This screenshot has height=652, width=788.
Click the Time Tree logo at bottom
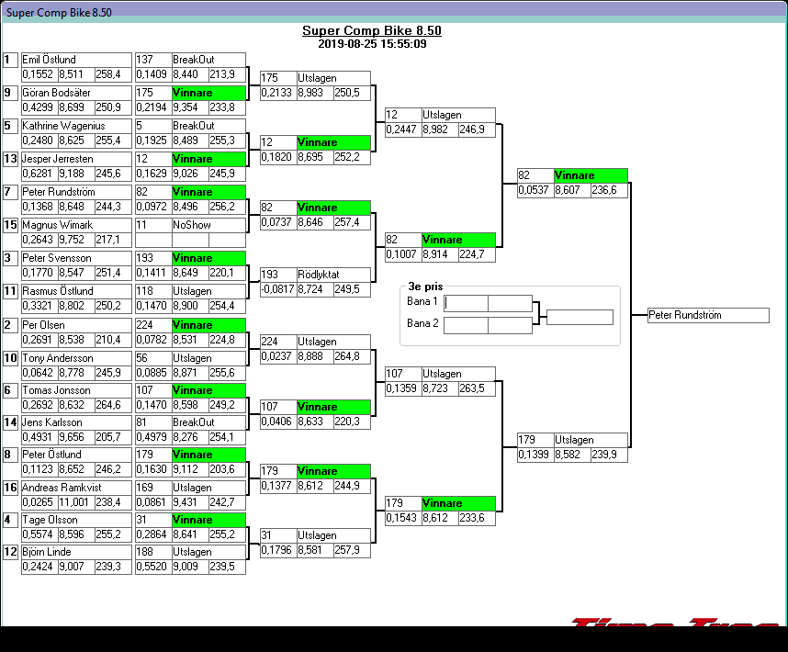[675, 624]
